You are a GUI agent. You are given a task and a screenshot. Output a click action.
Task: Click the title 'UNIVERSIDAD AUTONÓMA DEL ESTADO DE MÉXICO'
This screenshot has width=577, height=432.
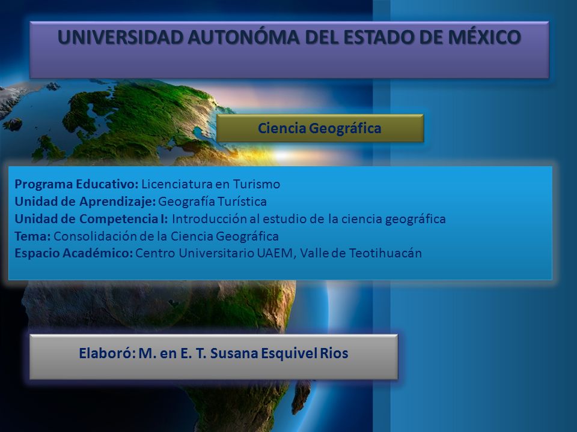point(289,37)
